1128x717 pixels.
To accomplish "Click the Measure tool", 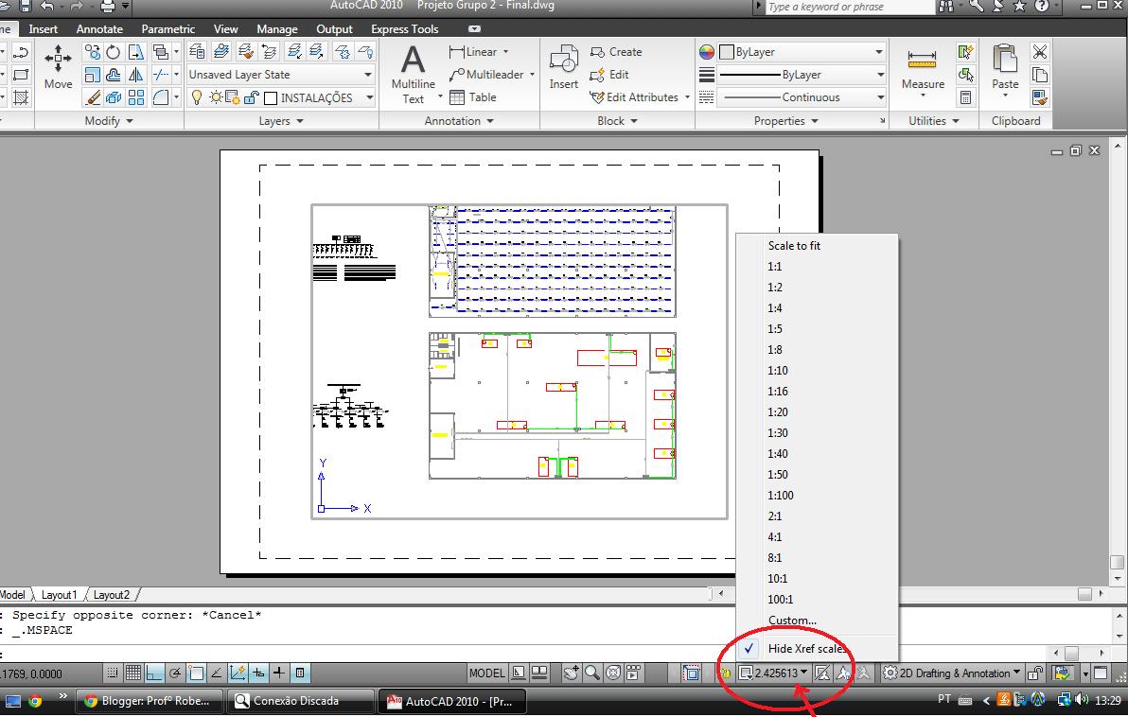I will 923,70.
